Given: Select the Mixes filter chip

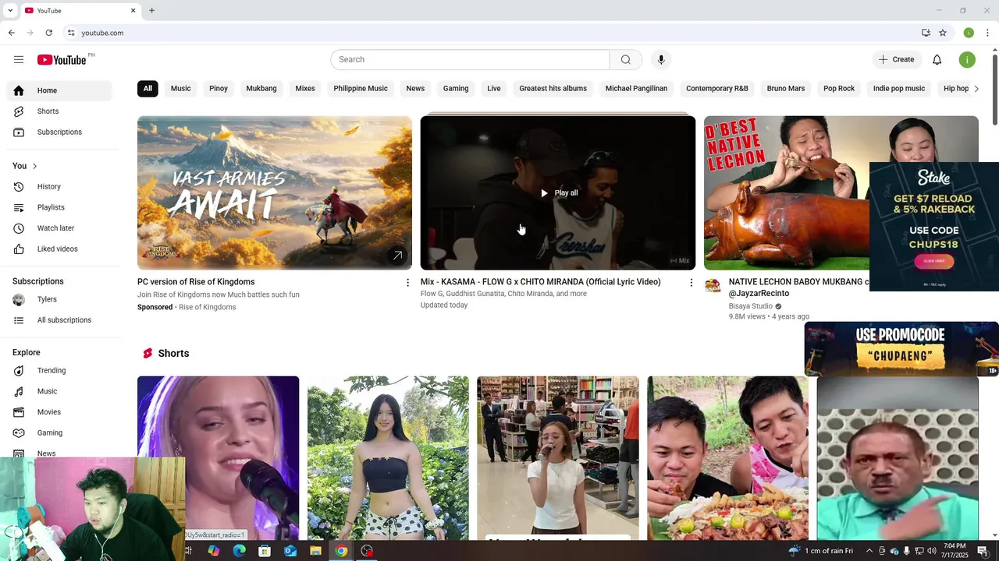Looking at the screenshot, I should pyautogui.click(x=305, y=89).
